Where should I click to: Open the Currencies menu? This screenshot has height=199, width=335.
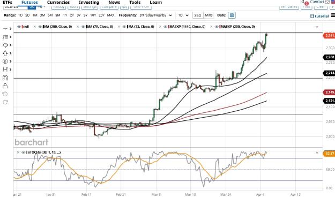click(58, 2)
